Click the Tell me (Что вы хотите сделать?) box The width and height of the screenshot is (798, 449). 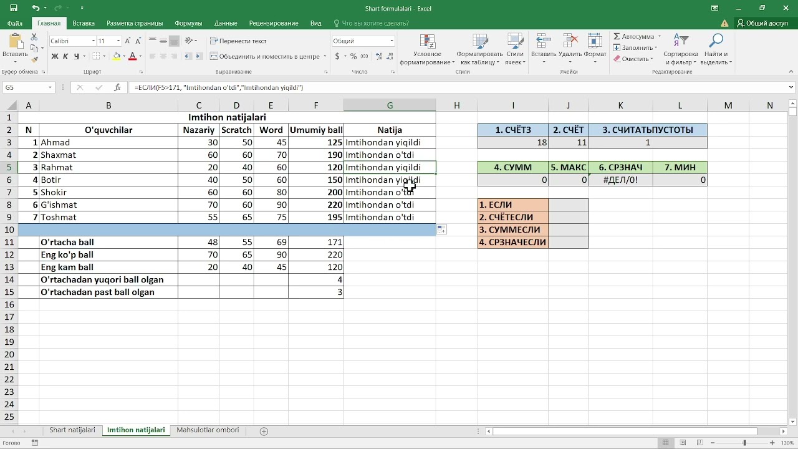371,23
